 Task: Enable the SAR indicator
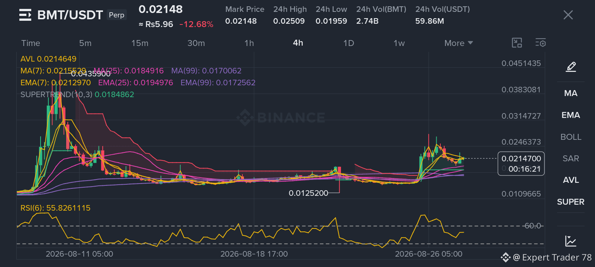(x=571, y=158)
